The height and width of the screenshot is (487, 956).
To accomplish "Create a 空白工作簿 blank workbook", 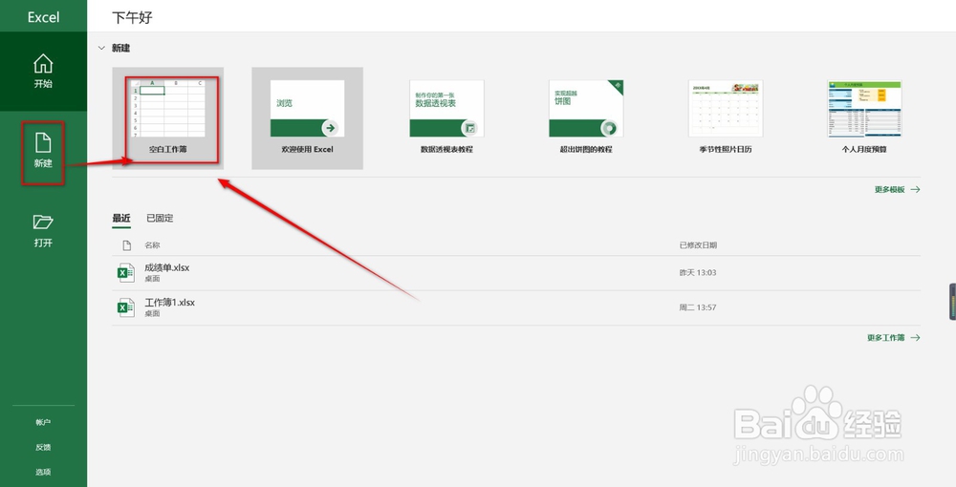I will 167,118.
